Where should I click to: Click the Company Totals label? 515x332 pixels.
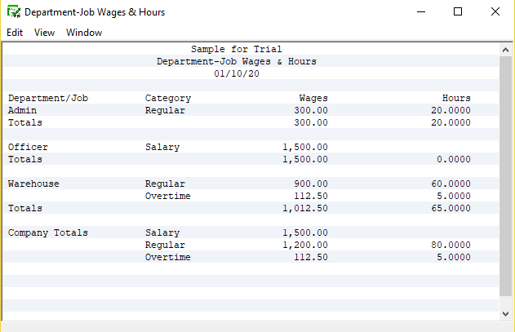[x=48, y=232]
